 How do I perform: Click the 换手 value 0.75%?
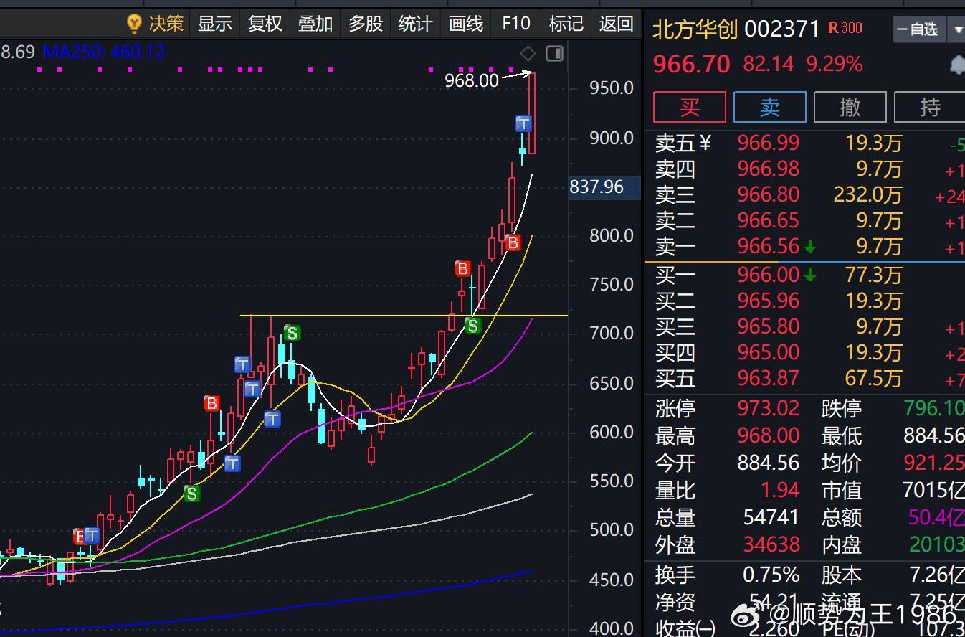[771, 575]
